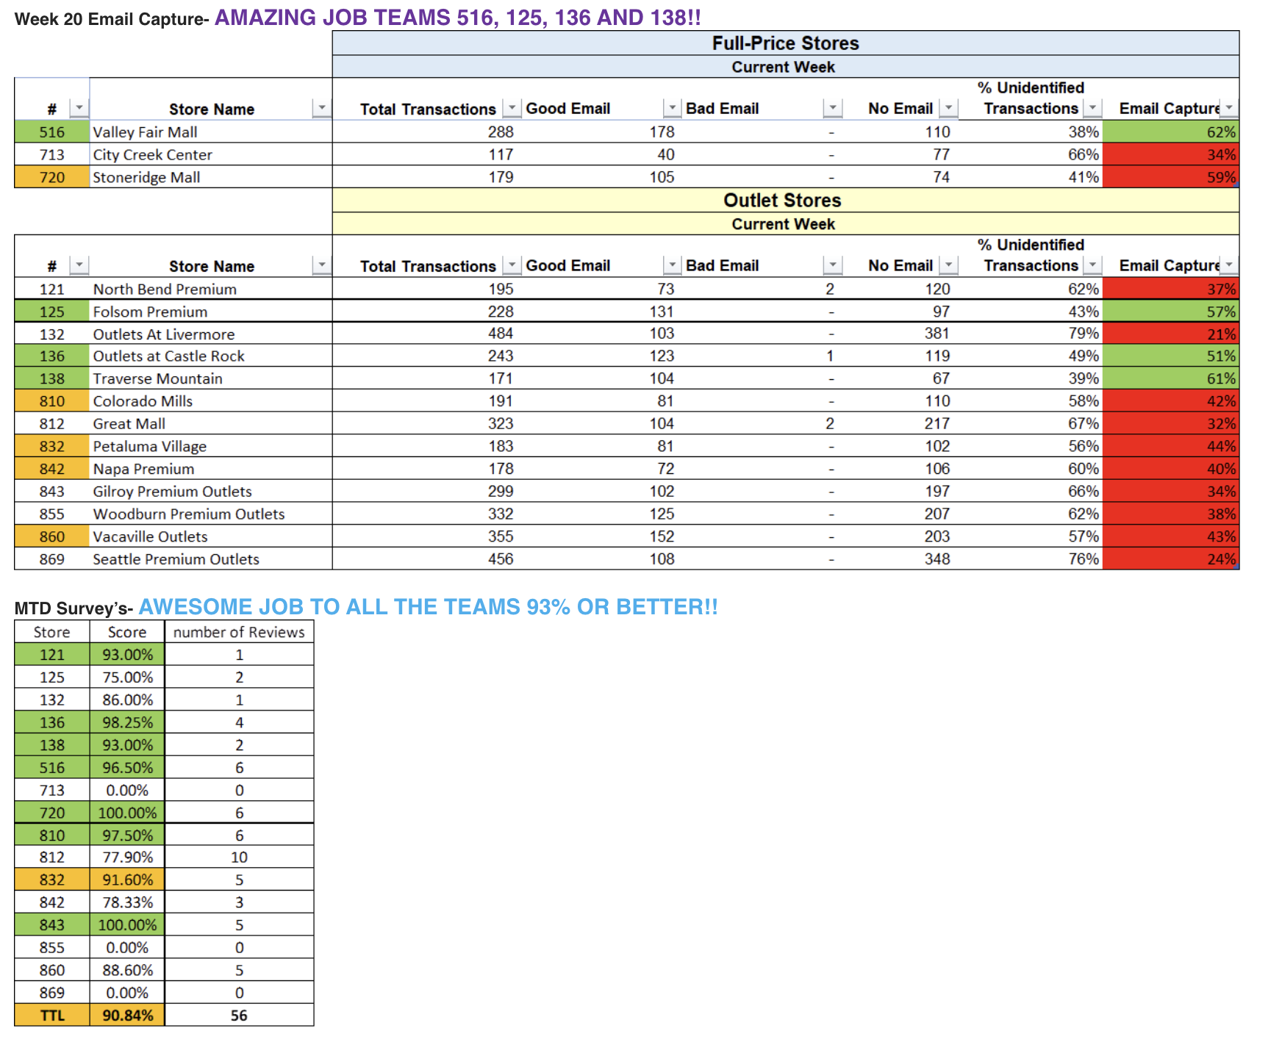Screen dimensions: 1282x1042
Task: Open the # filter dropdown in Full-Price Stores table
Action: pyautogui.click(x=79, y=109)
